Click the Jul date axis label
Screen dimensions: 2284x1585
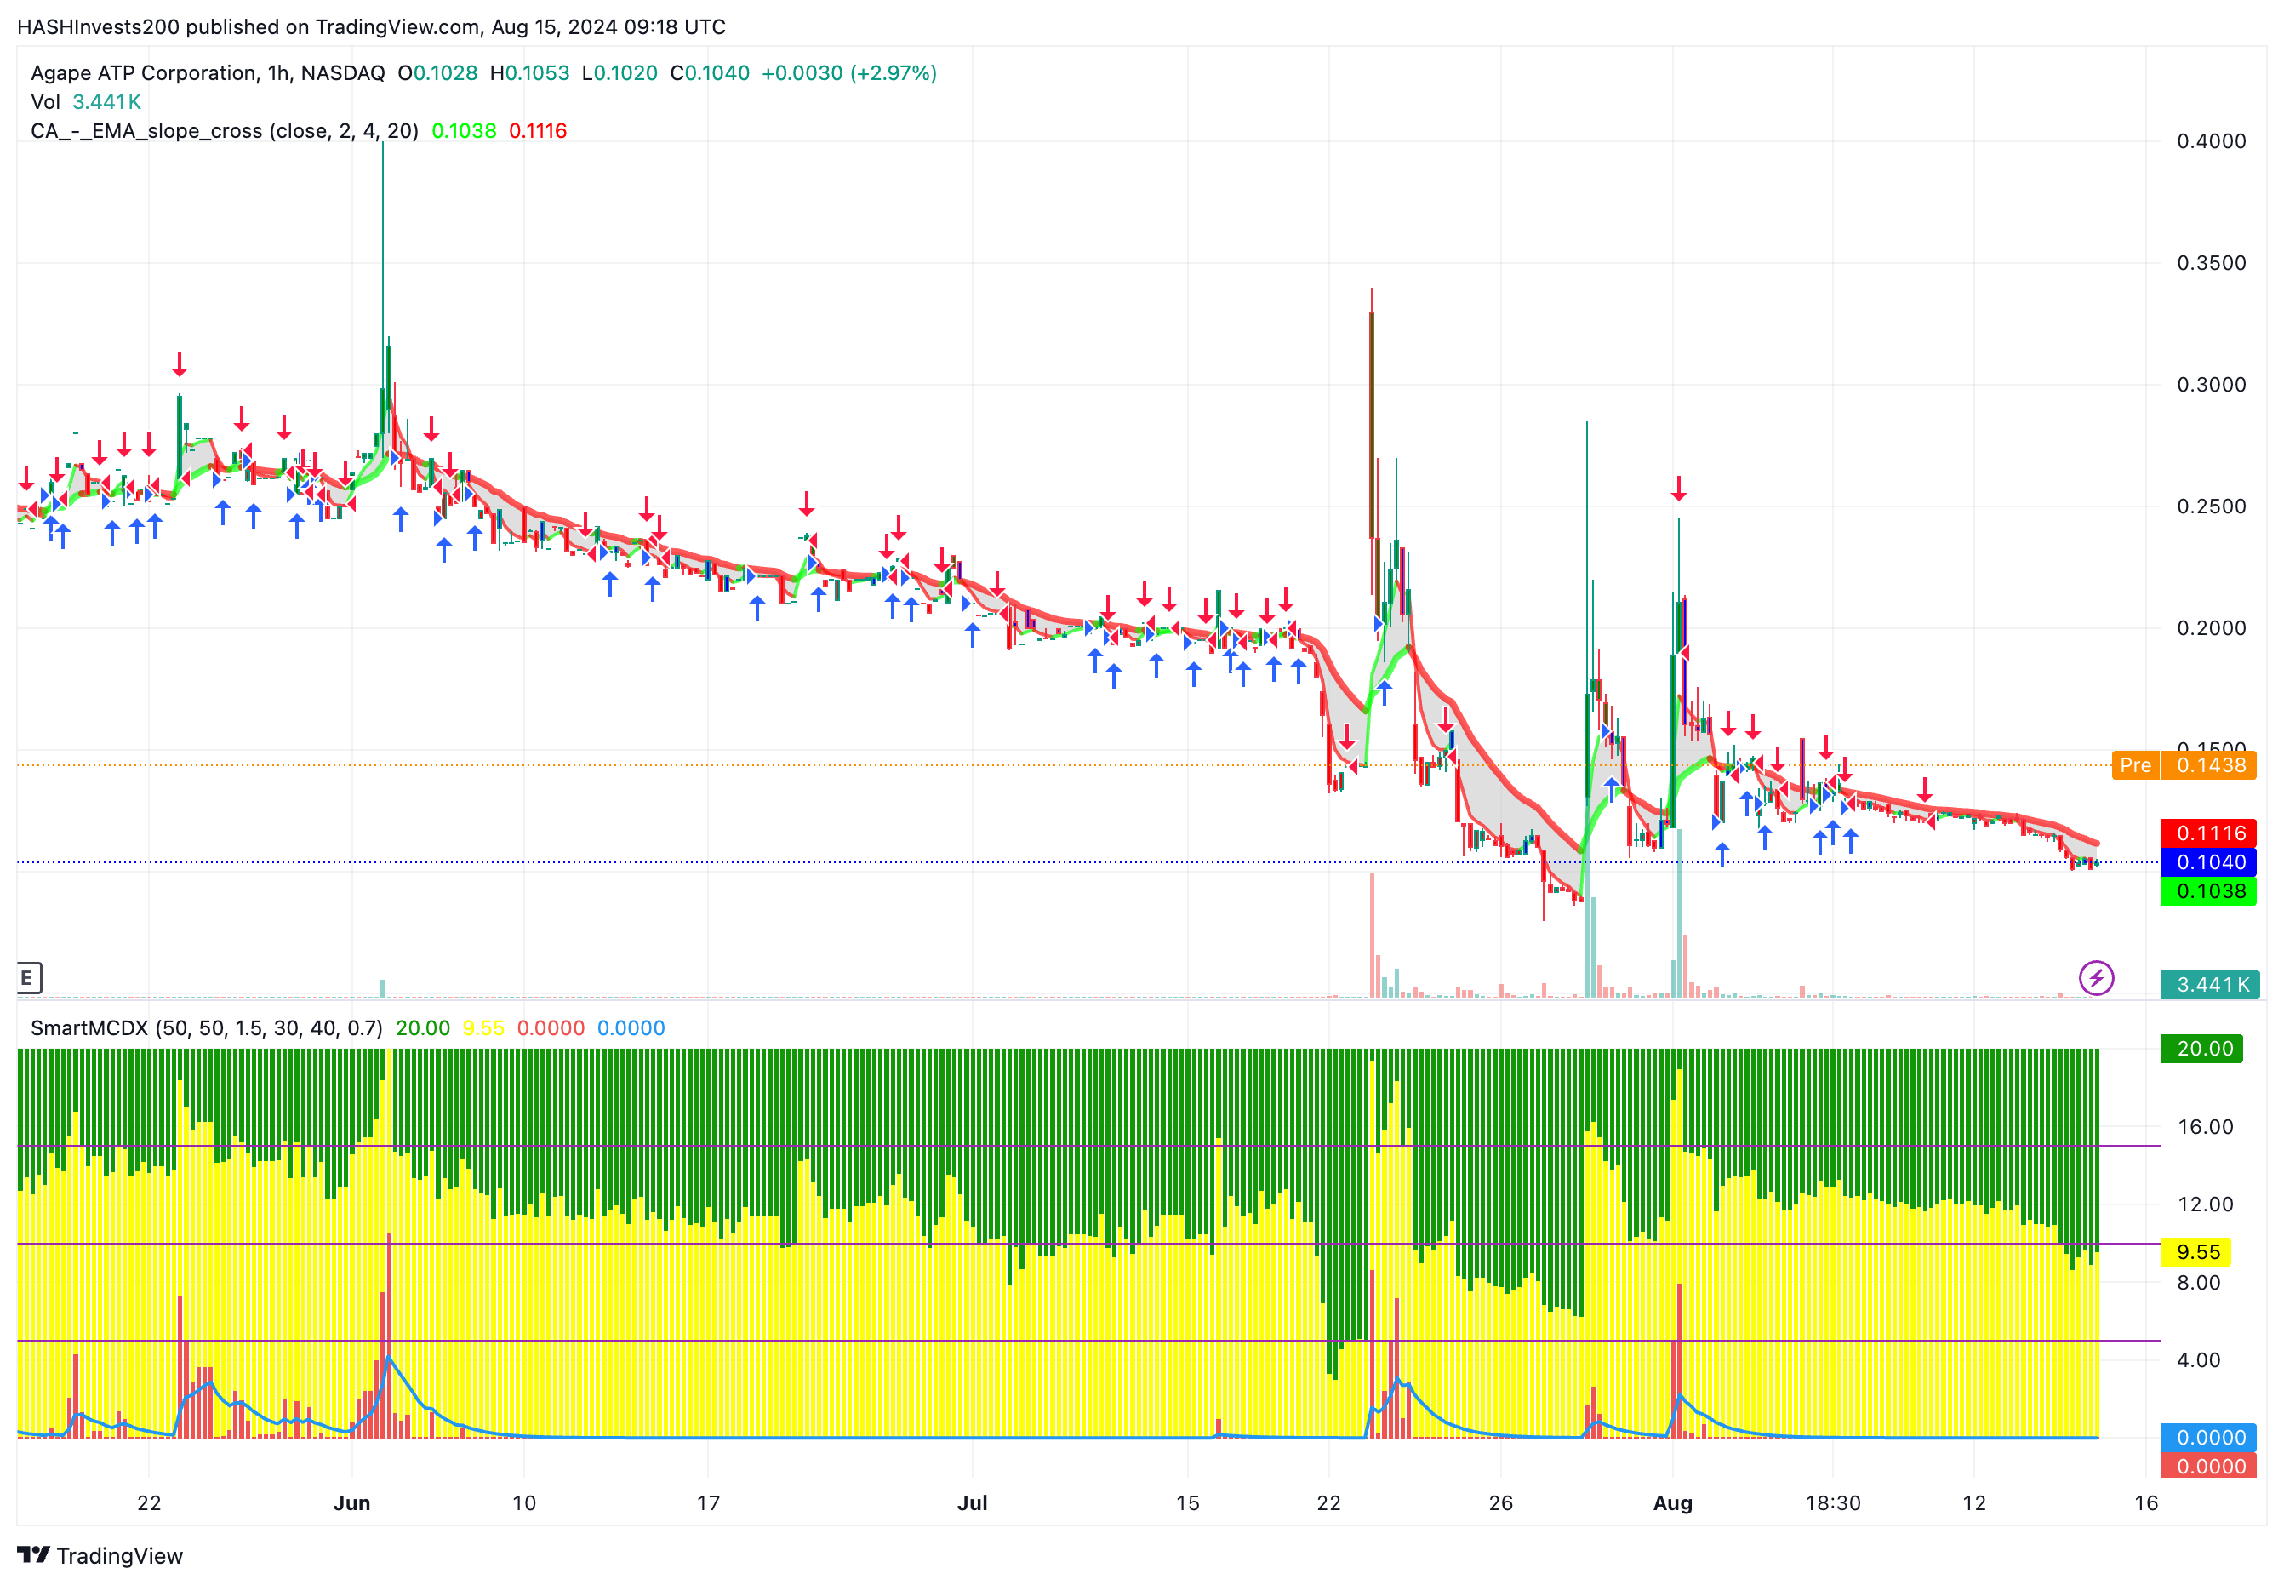pos(972,1502)
